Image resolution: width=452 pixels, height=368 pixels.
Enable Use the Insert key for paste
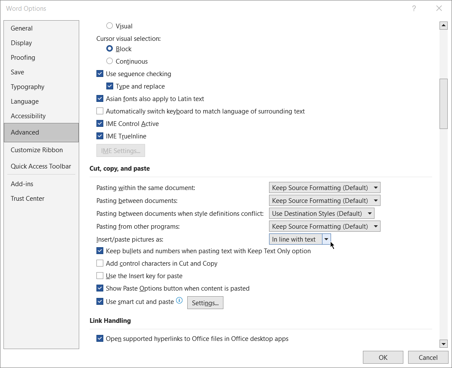100,276
